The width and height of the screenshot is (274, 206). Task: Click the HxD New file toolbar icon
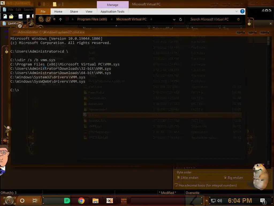[x=5, y=16]
